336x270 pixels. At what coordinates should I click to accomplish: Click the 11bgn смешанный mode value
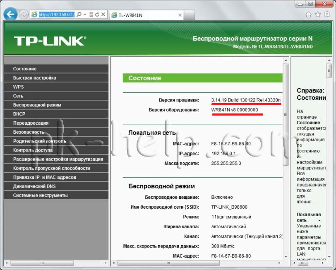231,217
